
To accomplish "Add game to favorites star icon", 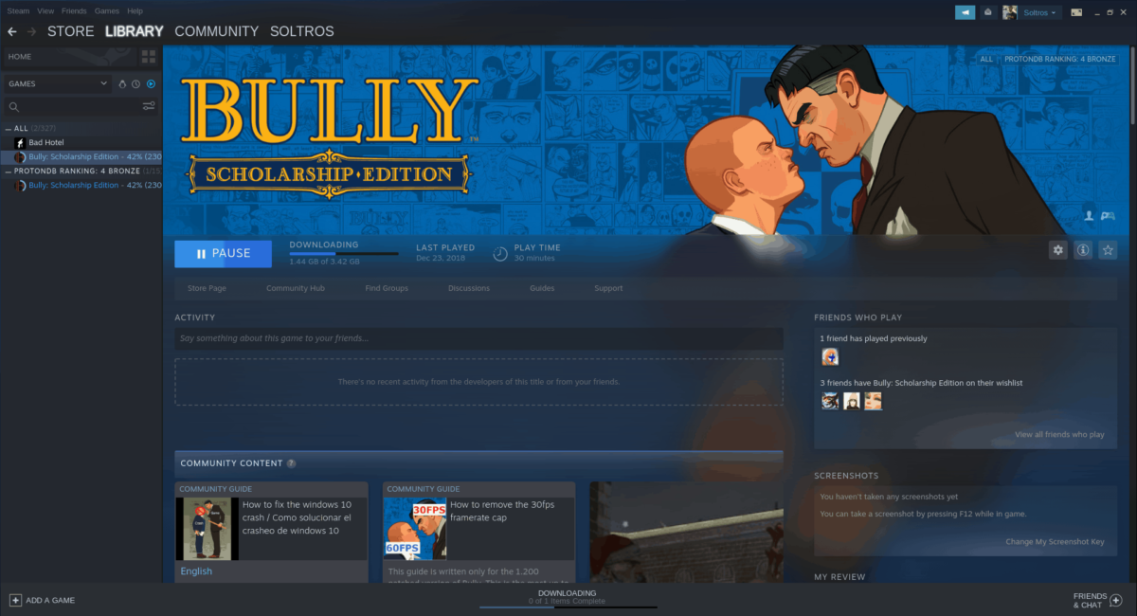I will pyautogui.click(x=1108, y=250).
